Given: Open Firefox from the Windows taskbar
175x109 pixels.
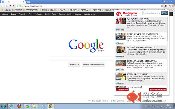Looking at the screenshot, I should pyautogui.click(x=19, y=106).
